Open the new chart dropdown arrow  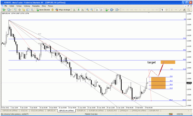click(6, 10)
